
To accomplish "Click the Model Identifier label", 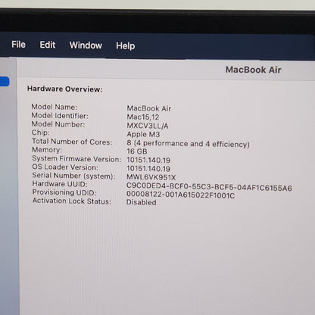I will click(x=60, y=116).
